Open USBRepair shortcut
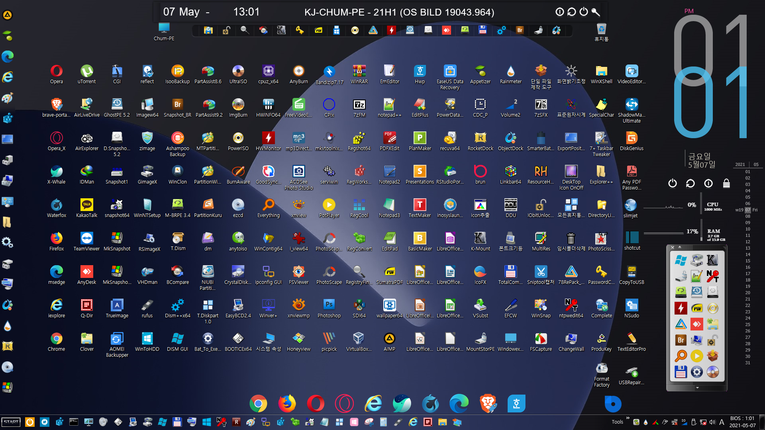The image size is (765, 430). [632, 375]
